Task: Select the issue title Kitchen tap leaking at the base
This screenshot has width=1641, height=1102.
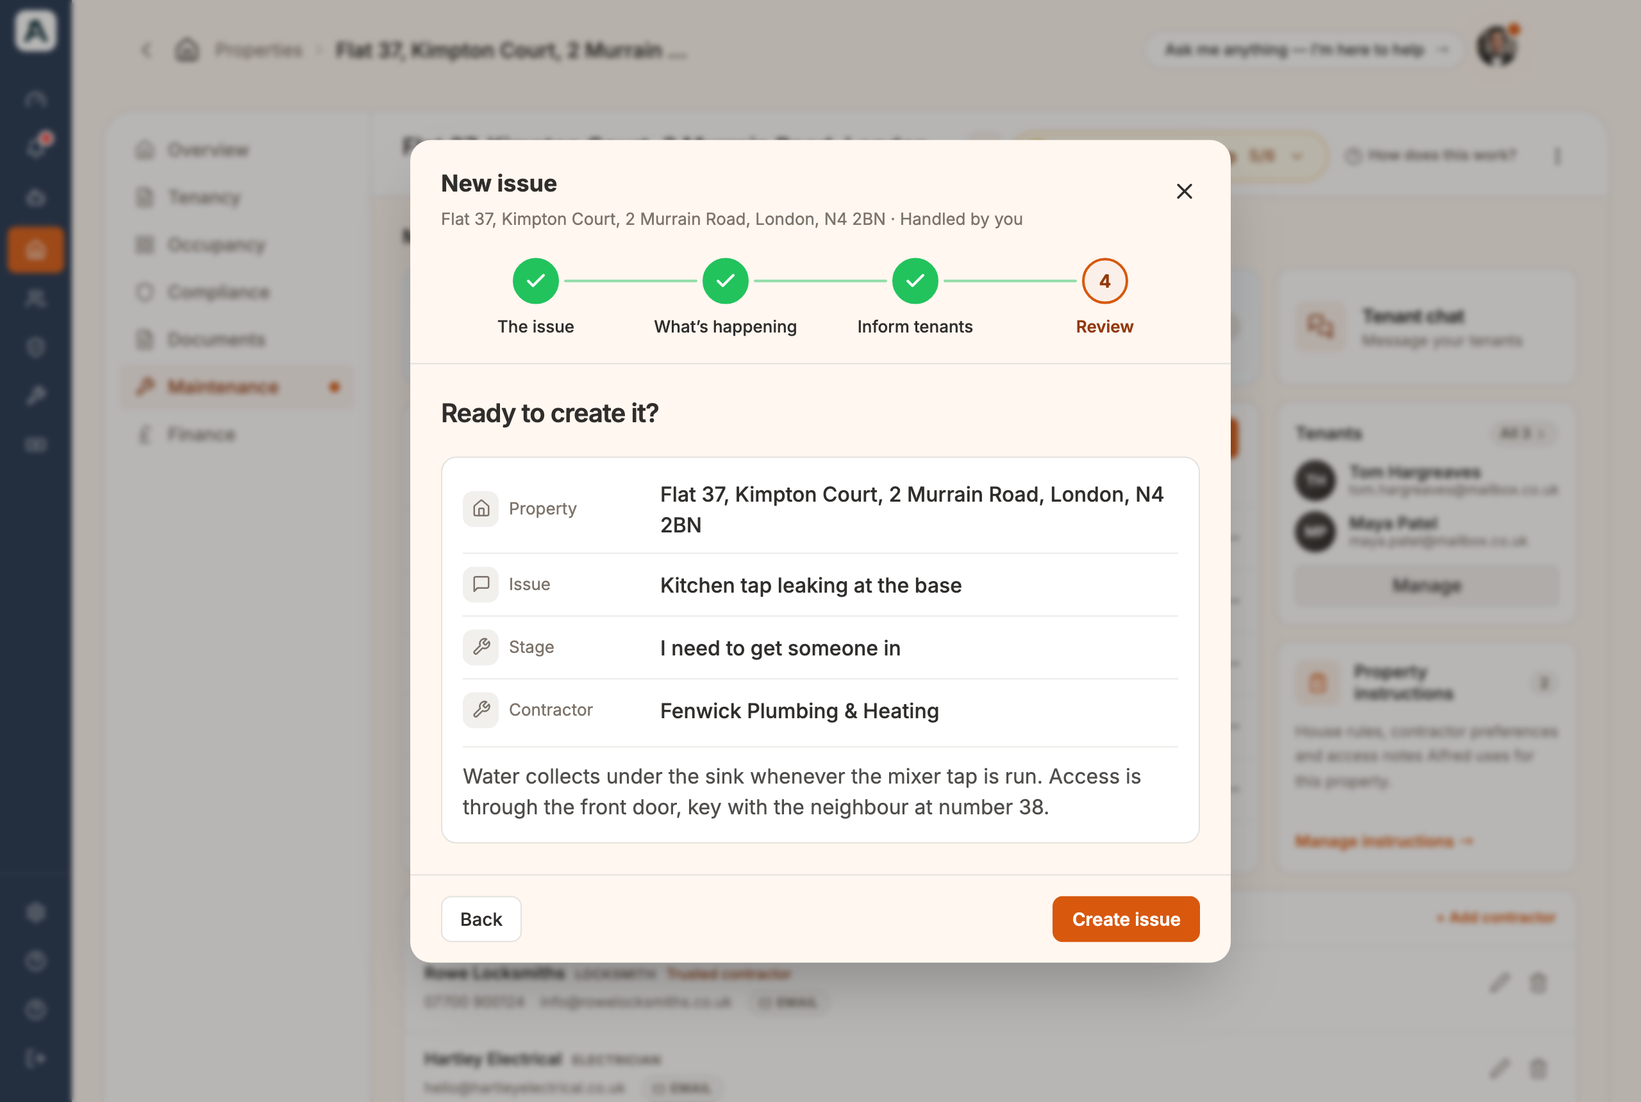Action: click(811, 585)
